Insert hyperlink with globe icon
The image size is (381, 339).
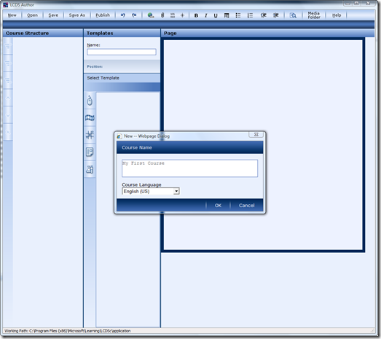pyautogui.click(x=151, y=15)
